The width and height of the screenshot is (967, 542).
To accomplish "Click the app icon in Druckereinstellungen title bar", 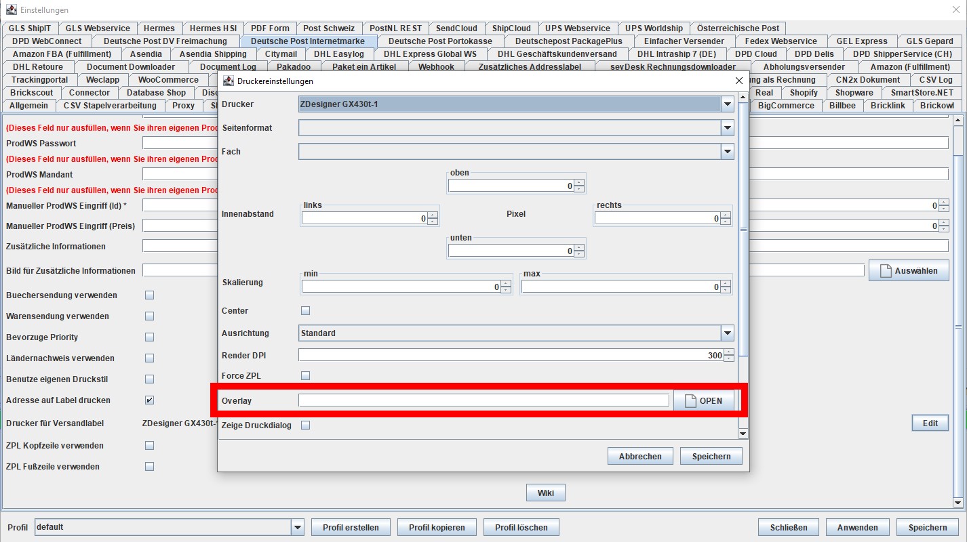I will pyautogui.click(x=228, y=81).
